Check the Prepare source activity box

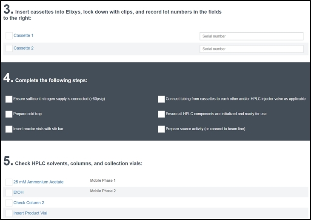pyautogui.click(x=161, y=129)
